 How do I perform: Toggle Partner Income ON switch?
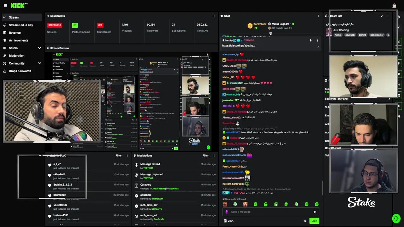pos(75,25)
